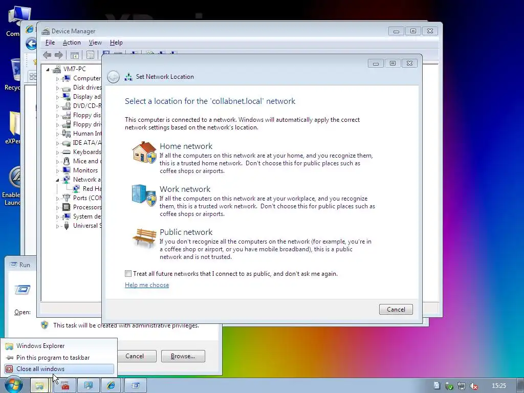Viewport: 524px width, 393px height.
Task: Click the Properties toolbar icon in Device Manager
Action: pyautogui.click(x=90, y=55)
